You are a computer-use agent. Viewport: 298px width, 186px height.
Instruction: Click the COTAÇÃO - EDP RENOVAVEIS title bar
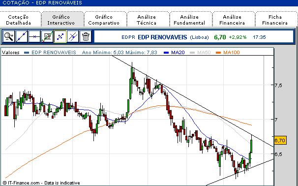[x=149, y=3]
